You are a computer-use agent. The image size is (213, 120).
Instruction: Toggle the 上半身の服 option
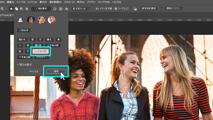point(41,51)
